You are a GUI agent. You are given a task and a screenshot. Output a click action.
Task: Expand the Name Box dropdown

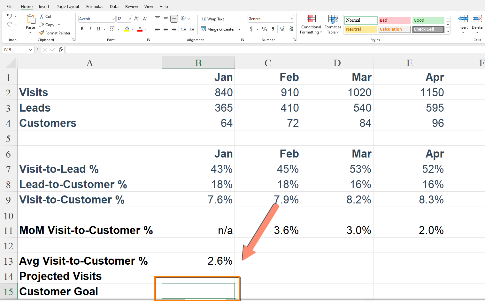(x=30, y=50)
